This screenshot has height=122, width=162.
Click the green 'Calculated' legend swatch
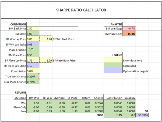(x=113, y=65)
